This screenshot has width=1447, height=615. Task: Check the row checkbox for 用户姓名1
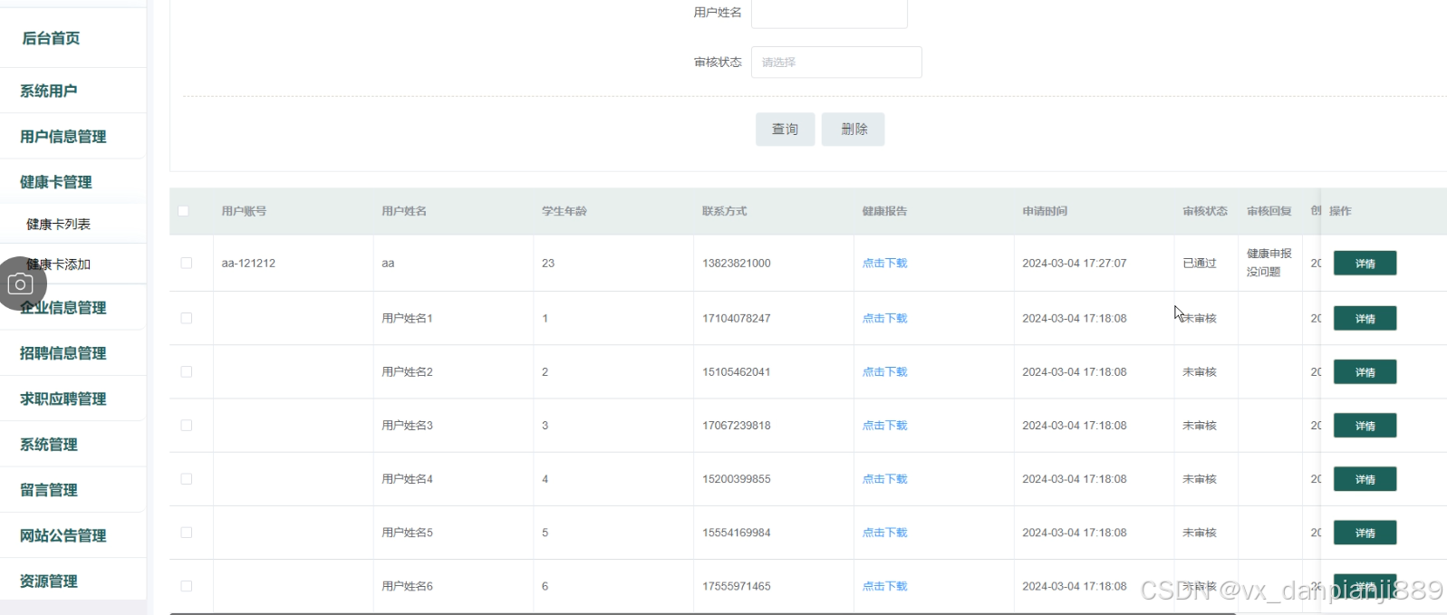(187, 318)
